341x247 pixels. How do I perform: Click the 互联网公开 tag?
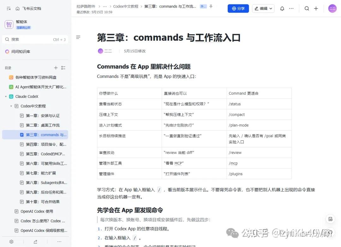point(23,27)
